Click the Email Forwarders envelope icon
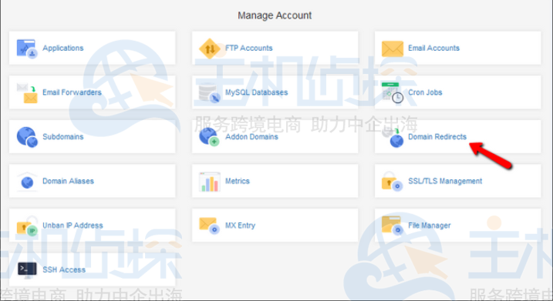Image resolution: width=553 pixels, height=301 pixels. click(27, 93)
